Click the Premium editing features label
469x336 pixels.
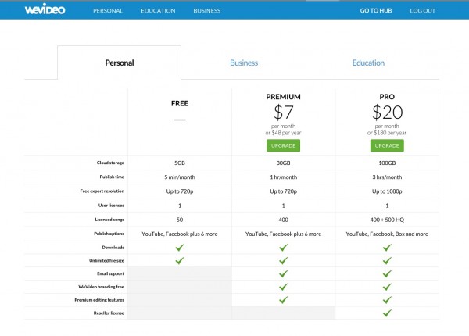[x=99, y=300]
